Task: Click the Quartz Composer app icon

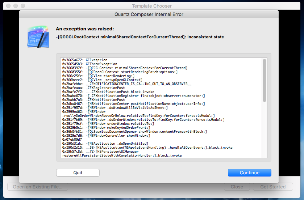Action: pos(38,37)
